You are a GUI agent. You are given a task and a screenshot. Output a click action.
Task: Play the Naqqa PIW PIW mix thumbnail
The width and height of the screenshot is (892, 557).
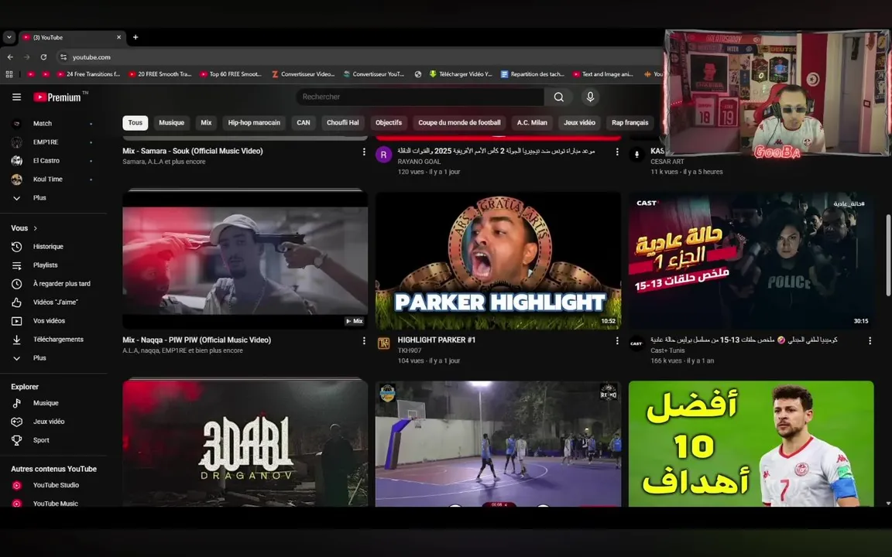[x=245, y=259]
